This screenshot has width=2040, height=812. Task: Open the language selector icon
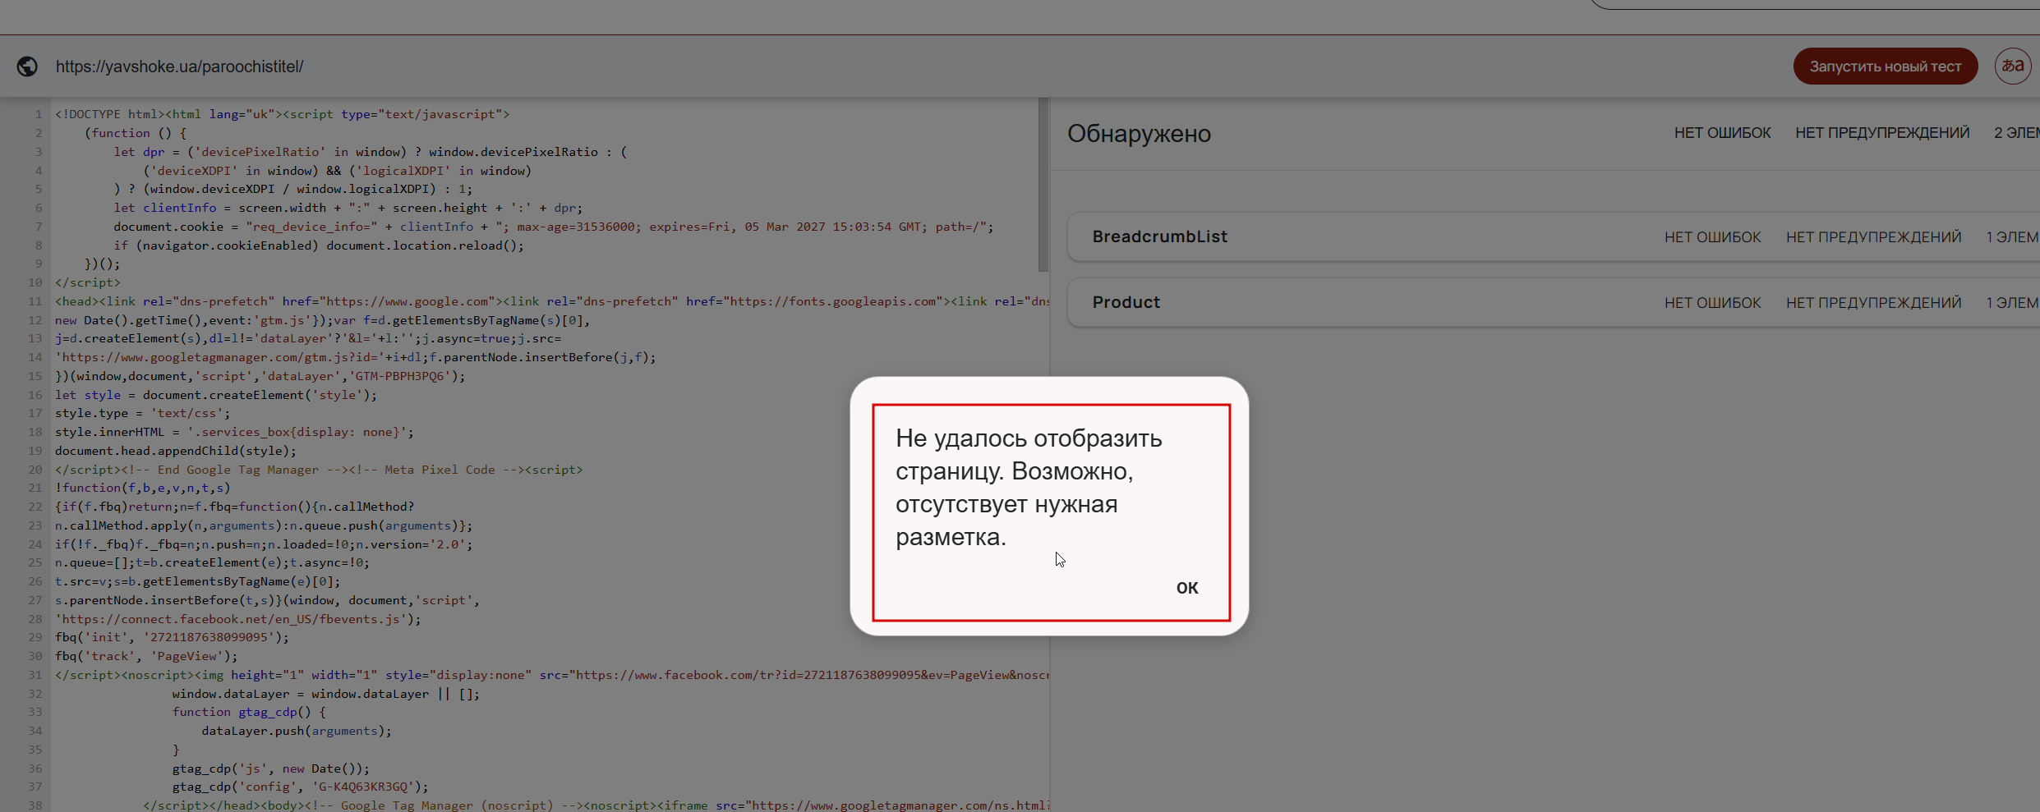[2013, 67]
